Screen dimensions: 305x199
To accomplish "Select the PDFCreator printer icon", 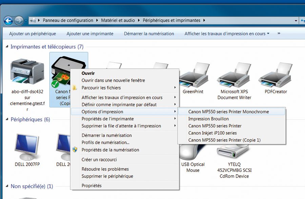I will click(276, 75).
